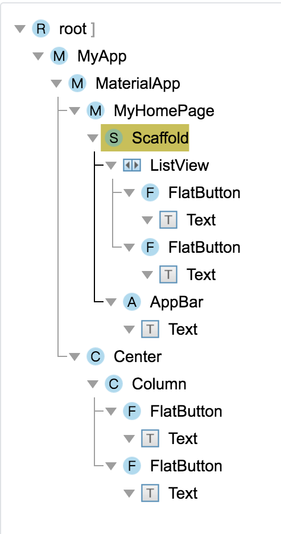Image resolution: width=281 pixels, height=534 pixels.
Task: Select the highlighted Scaffold node
Action: click(x=145, y=138)
